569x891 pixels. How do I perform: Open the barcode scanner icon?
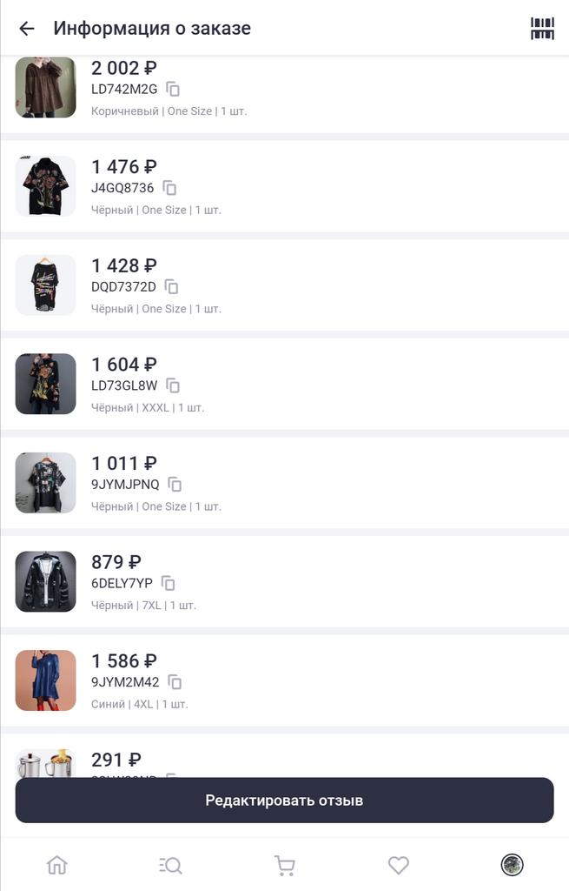point(542,29)
